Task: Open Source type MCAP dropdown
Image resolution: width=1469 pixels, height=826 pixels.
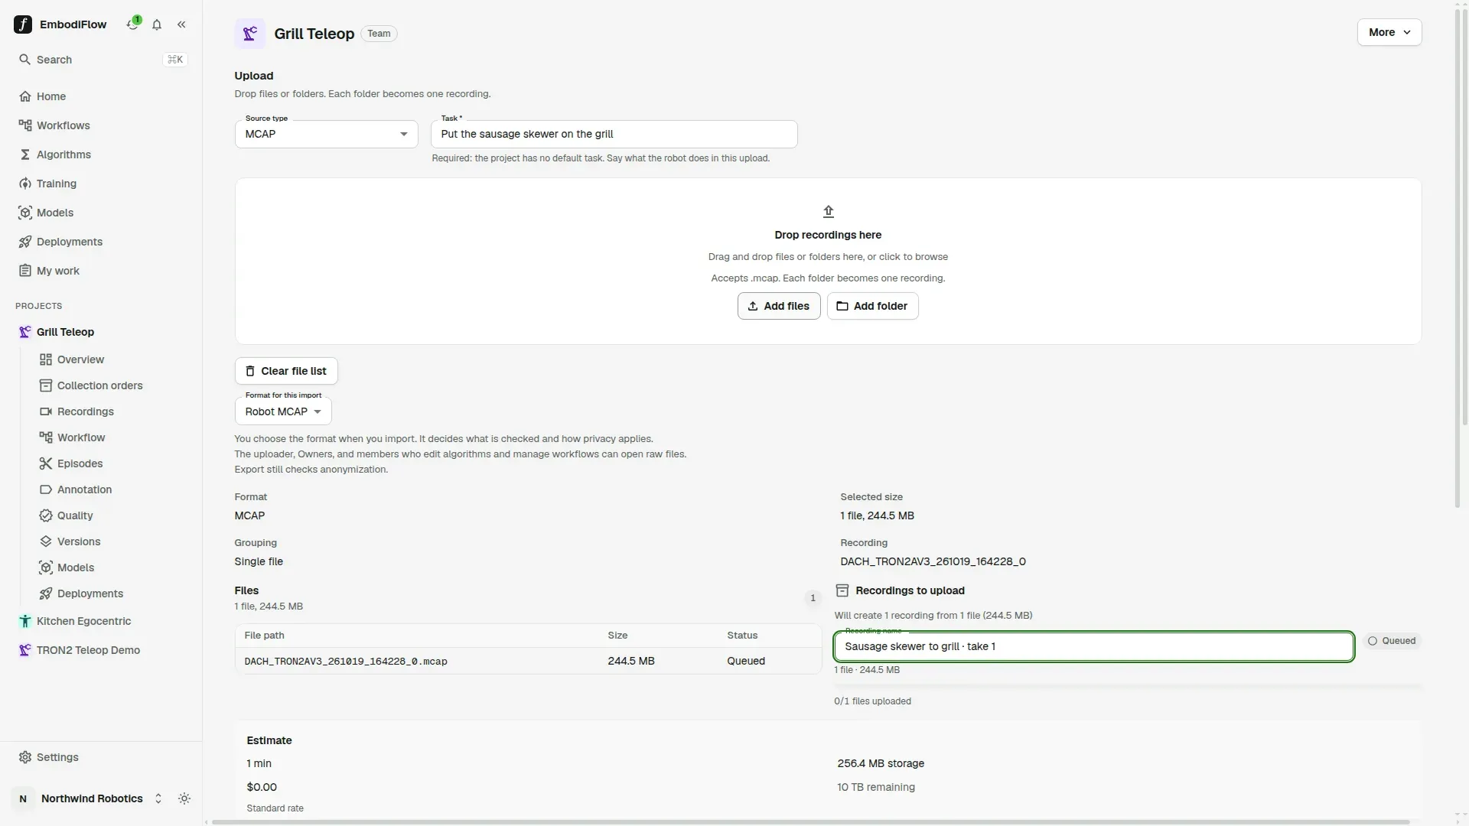Action: point(326,134)
